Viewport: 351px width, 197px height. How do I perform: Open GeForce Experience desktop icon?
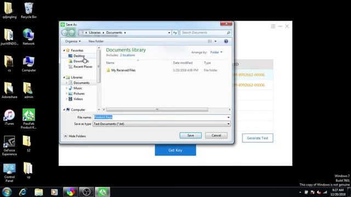coord(9,146)
